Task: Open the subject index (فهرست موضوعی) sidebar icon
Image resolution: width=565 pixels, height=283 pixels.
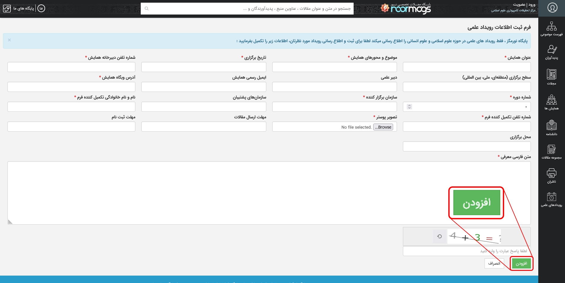Action: pyautogui.click(x=551, y=29)
